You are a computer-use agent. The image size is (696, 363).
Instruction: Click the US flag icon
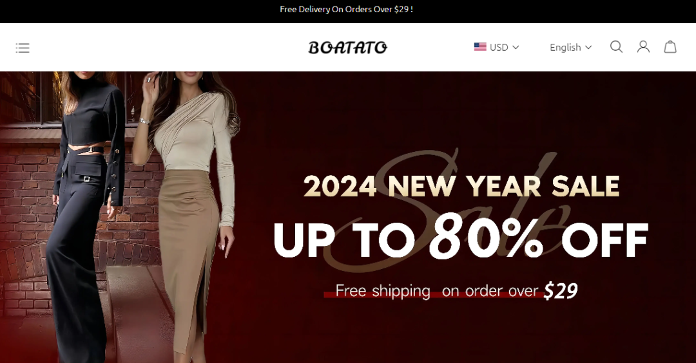click(480, 47)
